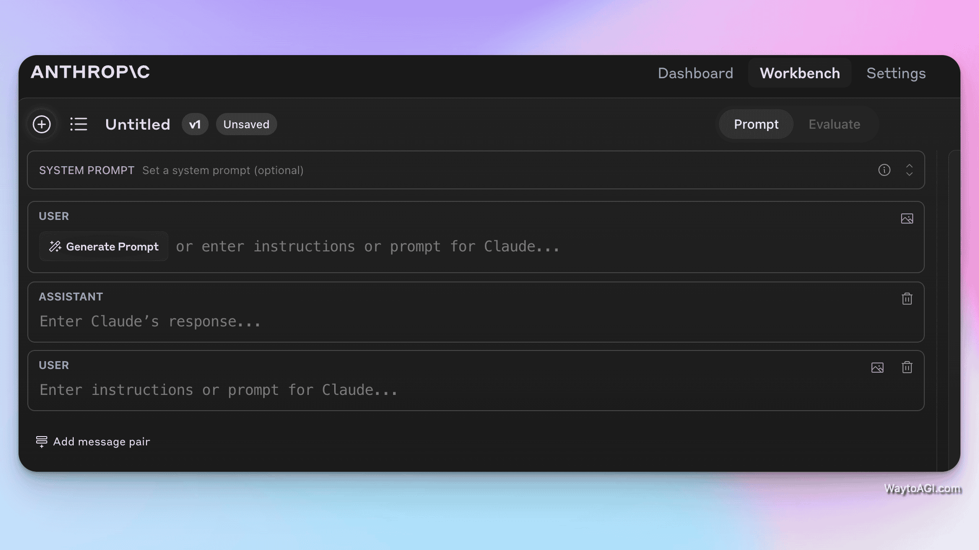Delete the ASSISTANT message

point(907,299)
